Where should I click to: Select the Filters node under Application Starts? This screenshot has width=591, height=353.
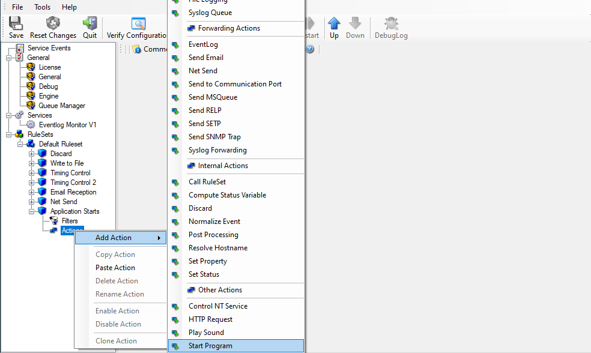click(x=70, y=221)
